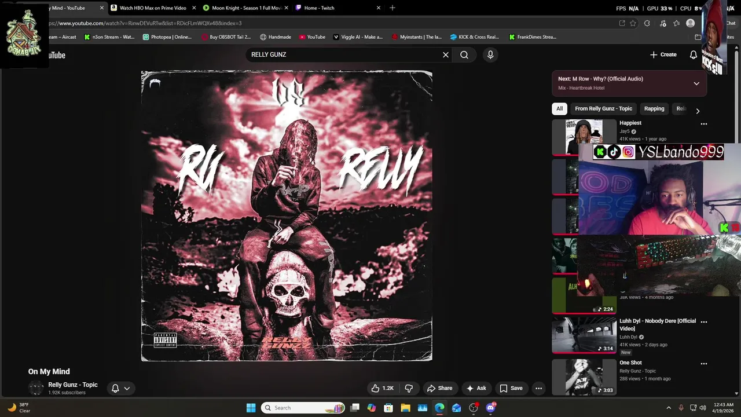Open the taskbar volume speaker icon
This screenshot has width=741, height=417.
click(703, 408)
